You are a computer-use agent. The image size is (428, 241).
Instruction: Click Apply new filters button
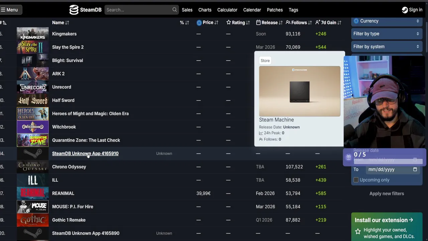coord(387,193)
